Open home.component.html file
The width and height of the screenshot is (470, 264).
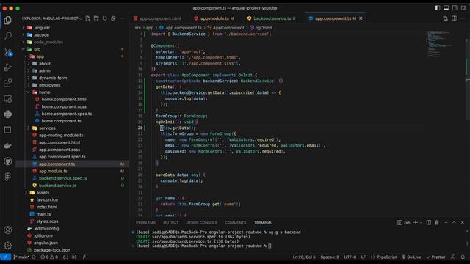[64, 100]
